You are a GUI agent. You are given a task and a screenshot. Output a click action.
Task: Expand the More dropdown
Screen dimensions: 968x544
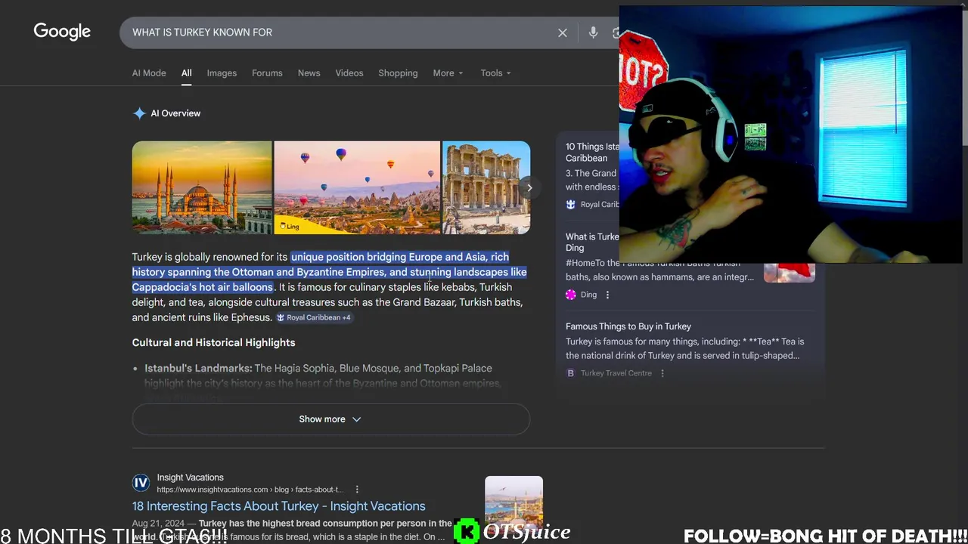(448, 73)
